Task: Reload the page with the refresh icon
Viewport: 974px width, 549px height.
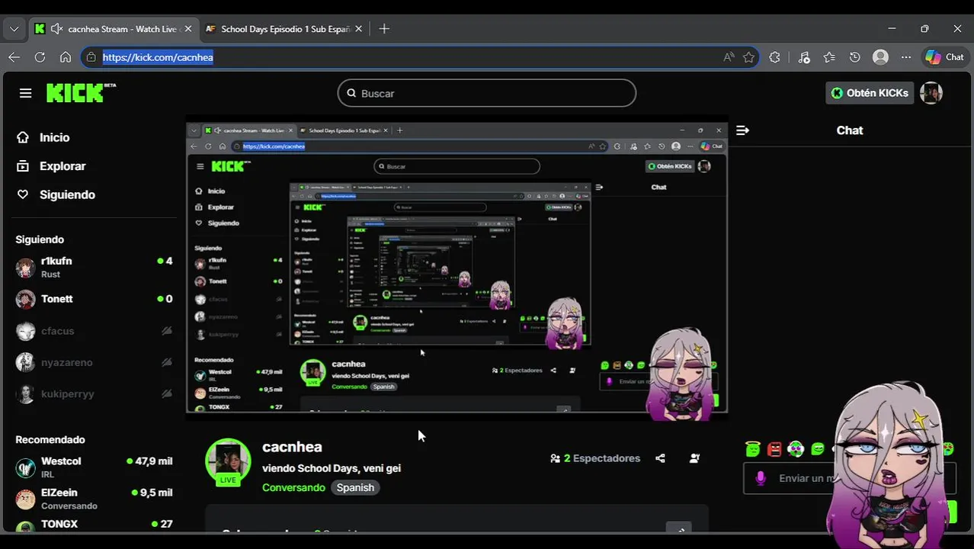Action: coord(40,57)
